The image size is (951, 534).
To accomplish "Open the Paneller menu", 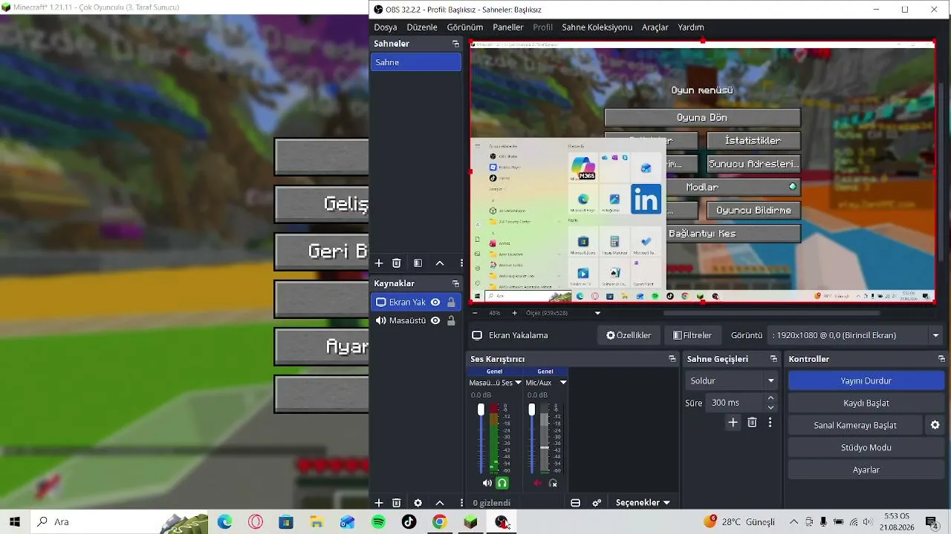I will pos(508,27).
